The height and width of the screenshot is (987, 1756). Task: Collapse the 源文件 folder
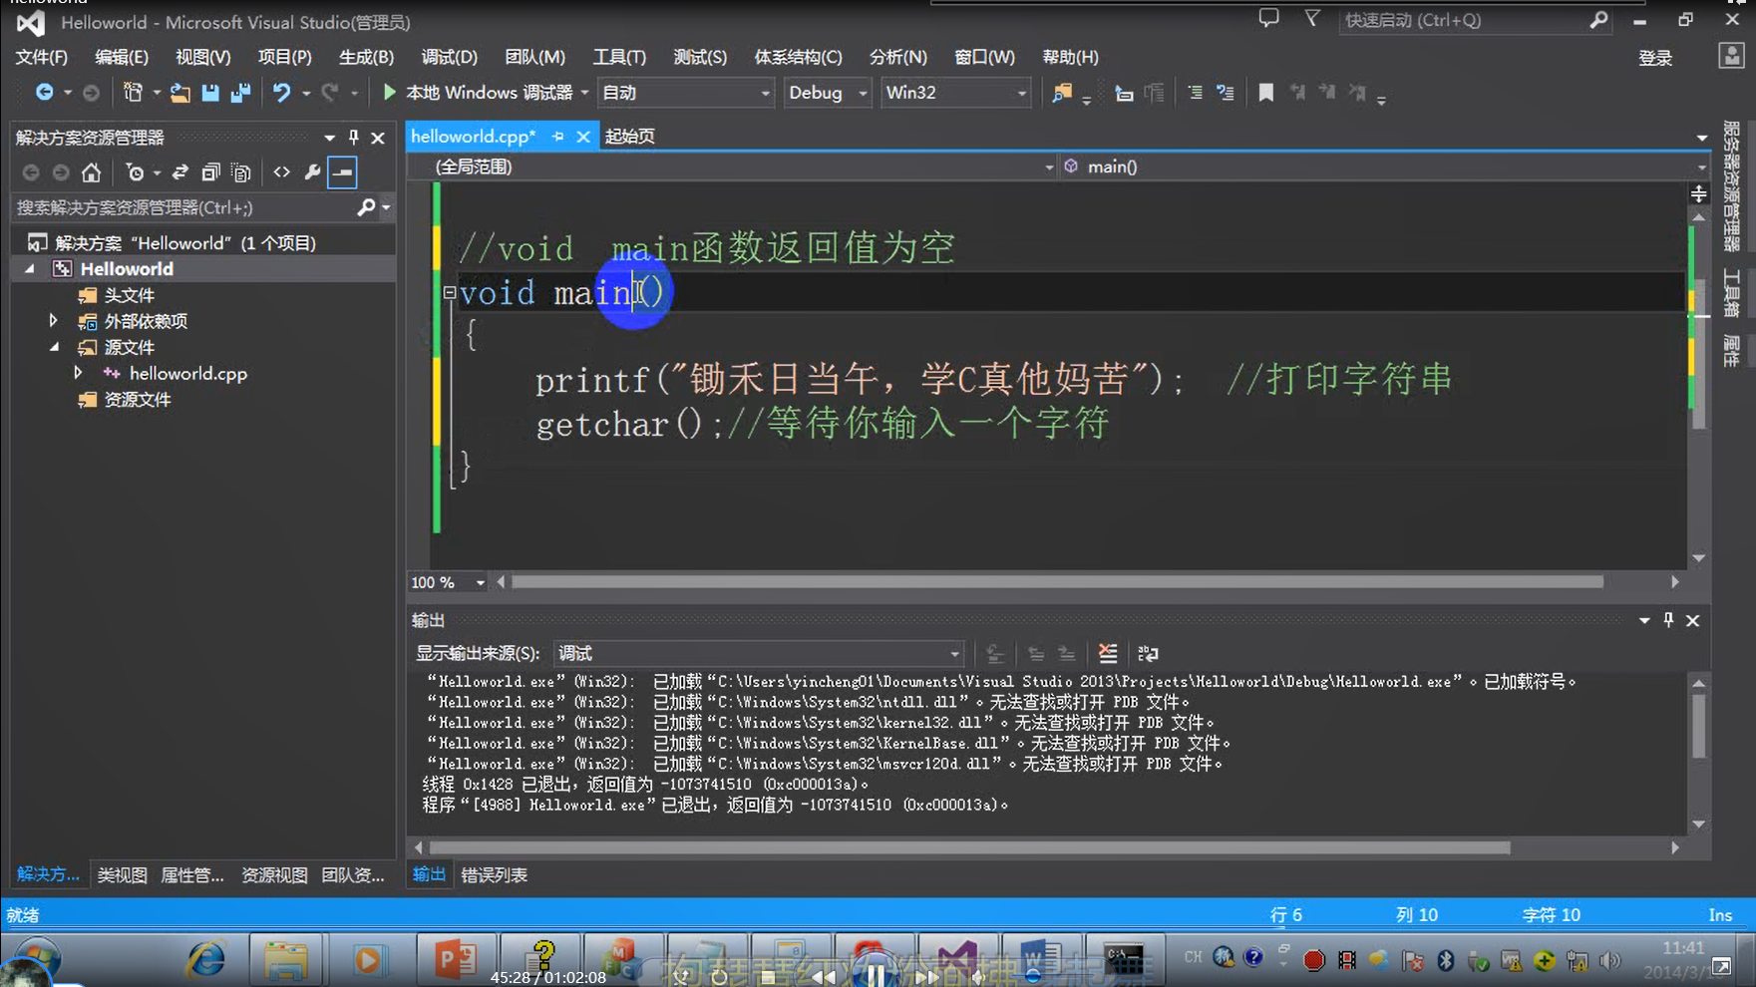click(54, 347)
